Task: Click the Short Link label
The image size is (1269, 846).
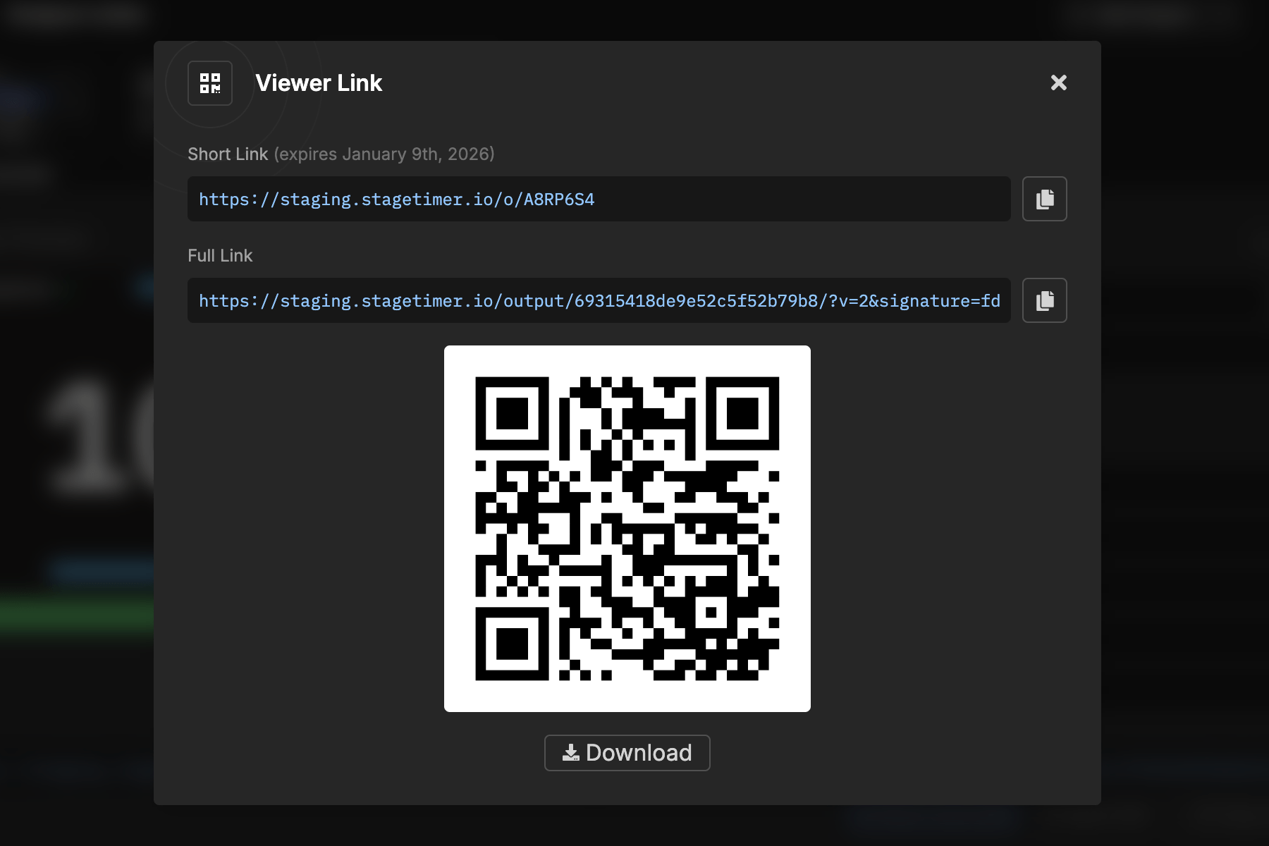Action: [227, 154]
